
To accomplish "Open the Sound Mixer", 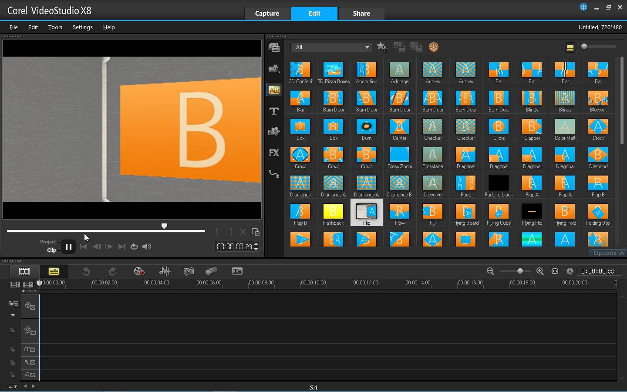I will coord(165,271).
